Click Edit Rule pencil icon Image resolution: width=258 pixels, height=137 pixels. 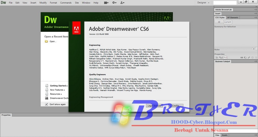[x=249, y=58]
